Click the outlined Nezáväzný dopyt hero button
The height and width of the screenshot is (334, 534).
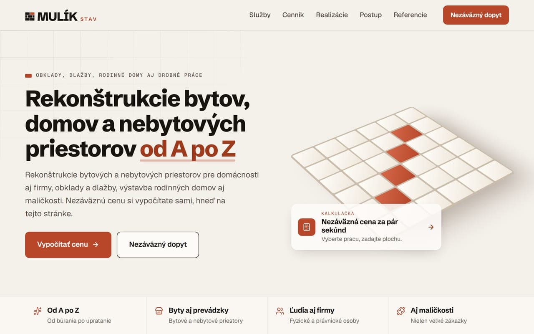(x=158, y=245)
